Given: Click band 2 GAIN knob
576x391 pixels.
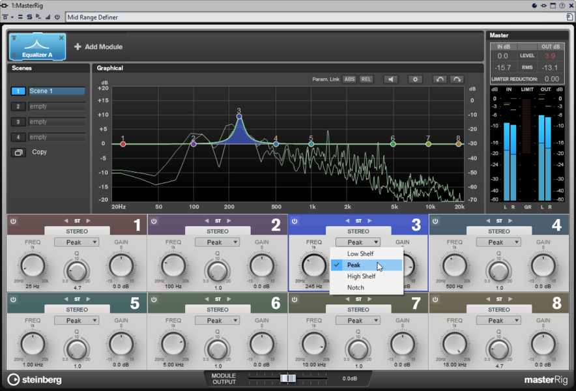Looking at the screenshot, I should [262, 266].
